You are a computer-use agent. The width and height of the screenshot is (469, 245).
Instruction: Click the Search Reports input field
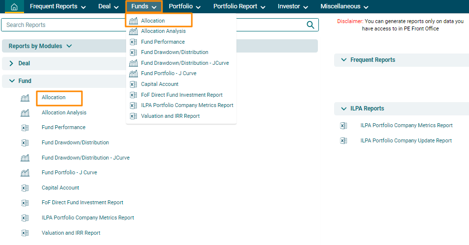tap(152, 25)
